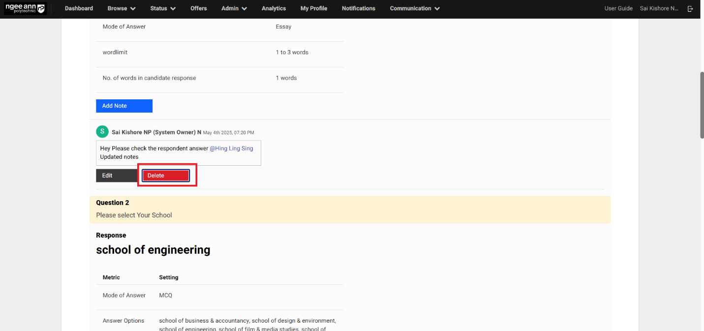Click the Ngee Ann Polytechnic logo
The image size is (704, 331).
(x=26, y=8)
